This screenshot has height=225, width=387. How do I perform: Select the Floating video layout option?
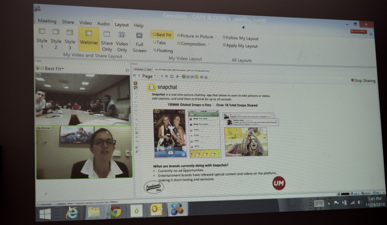[x=164, y=51]
